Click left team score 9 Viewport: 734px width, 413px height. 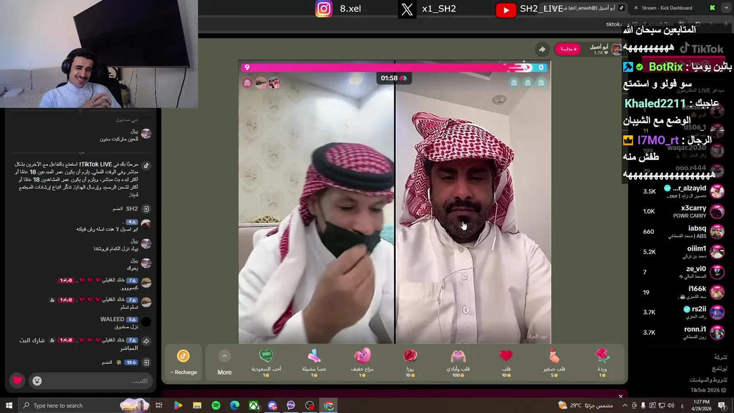click(247, 67)
